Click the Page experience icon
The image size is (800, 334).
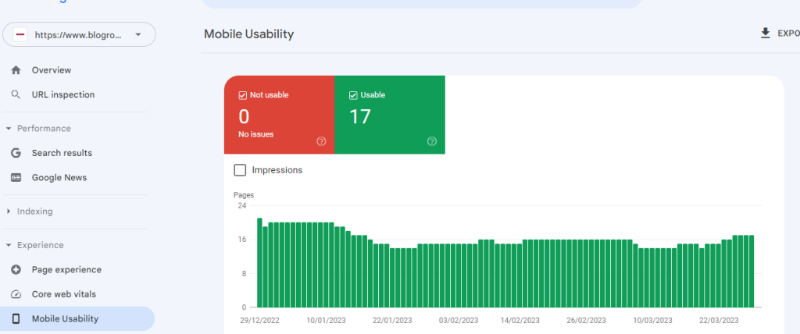tap(16, 270)
